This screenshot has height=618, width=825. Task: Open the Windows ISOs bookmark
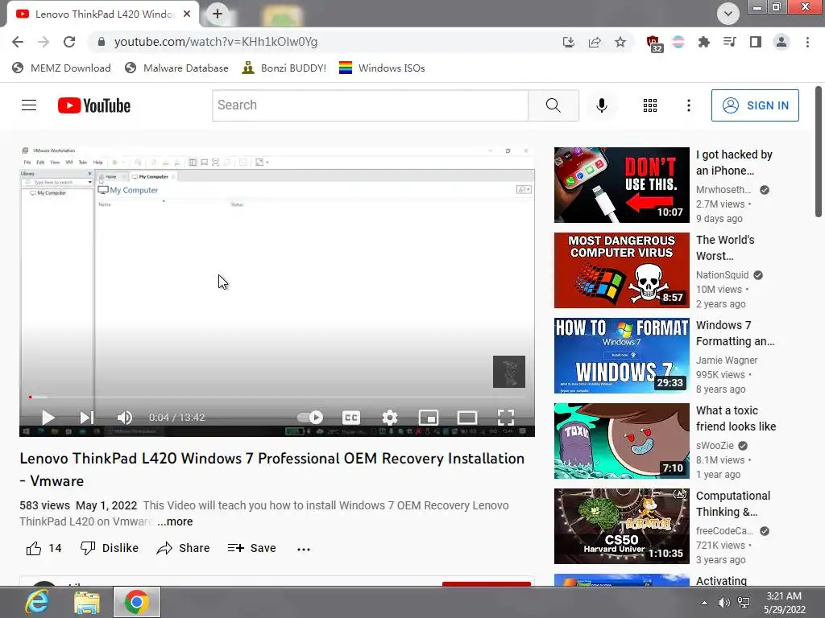tap(382, 68)
